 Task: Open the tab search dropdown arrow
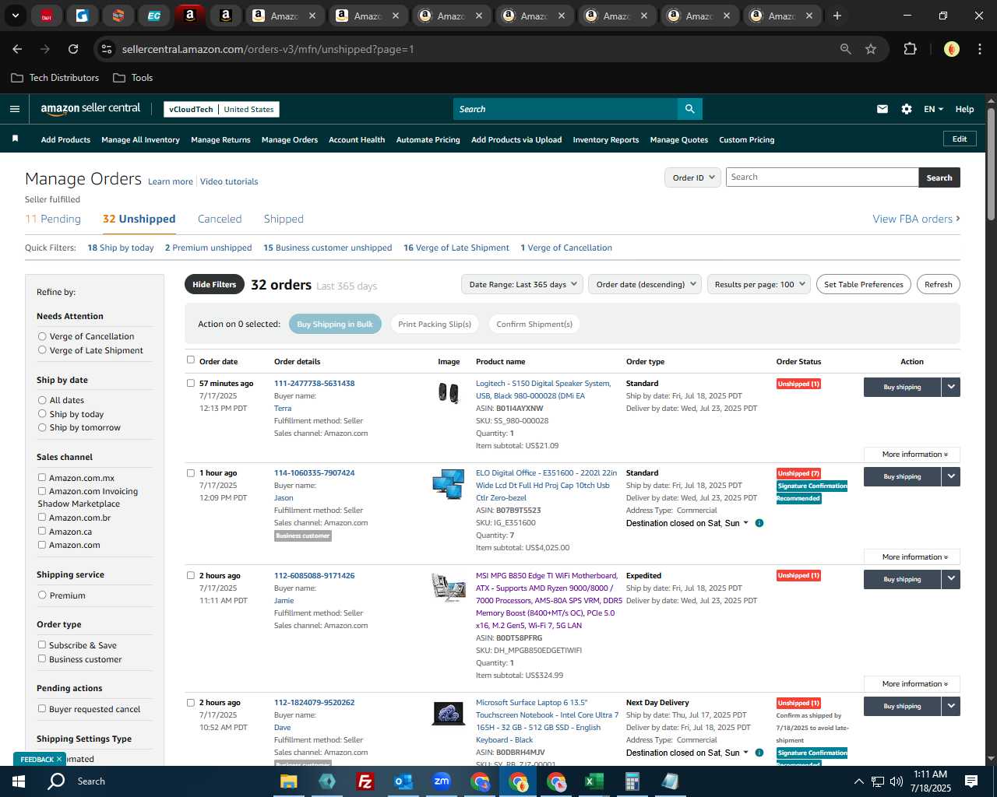(15, 16)
